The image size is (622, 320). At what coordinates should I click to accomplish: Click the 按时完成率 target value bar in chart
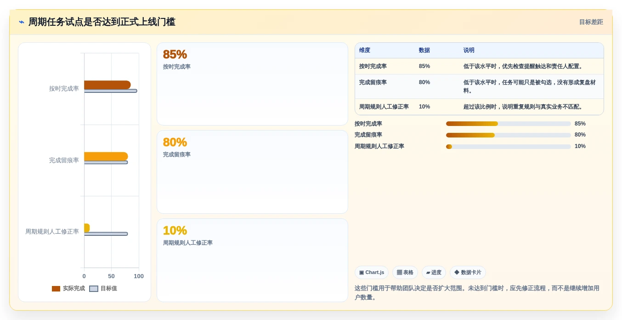(111, 91)
